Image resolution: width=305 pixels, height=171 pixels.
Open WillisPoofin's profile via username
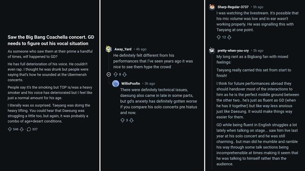click(132, 83)
